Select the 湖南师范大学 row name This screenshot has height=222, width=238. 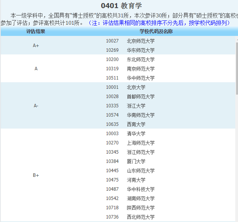click(x=141, y=198)
